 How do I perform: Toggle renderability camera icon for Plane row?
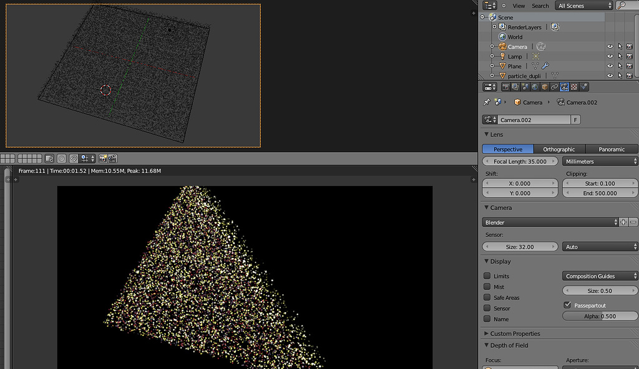(630, 66)
